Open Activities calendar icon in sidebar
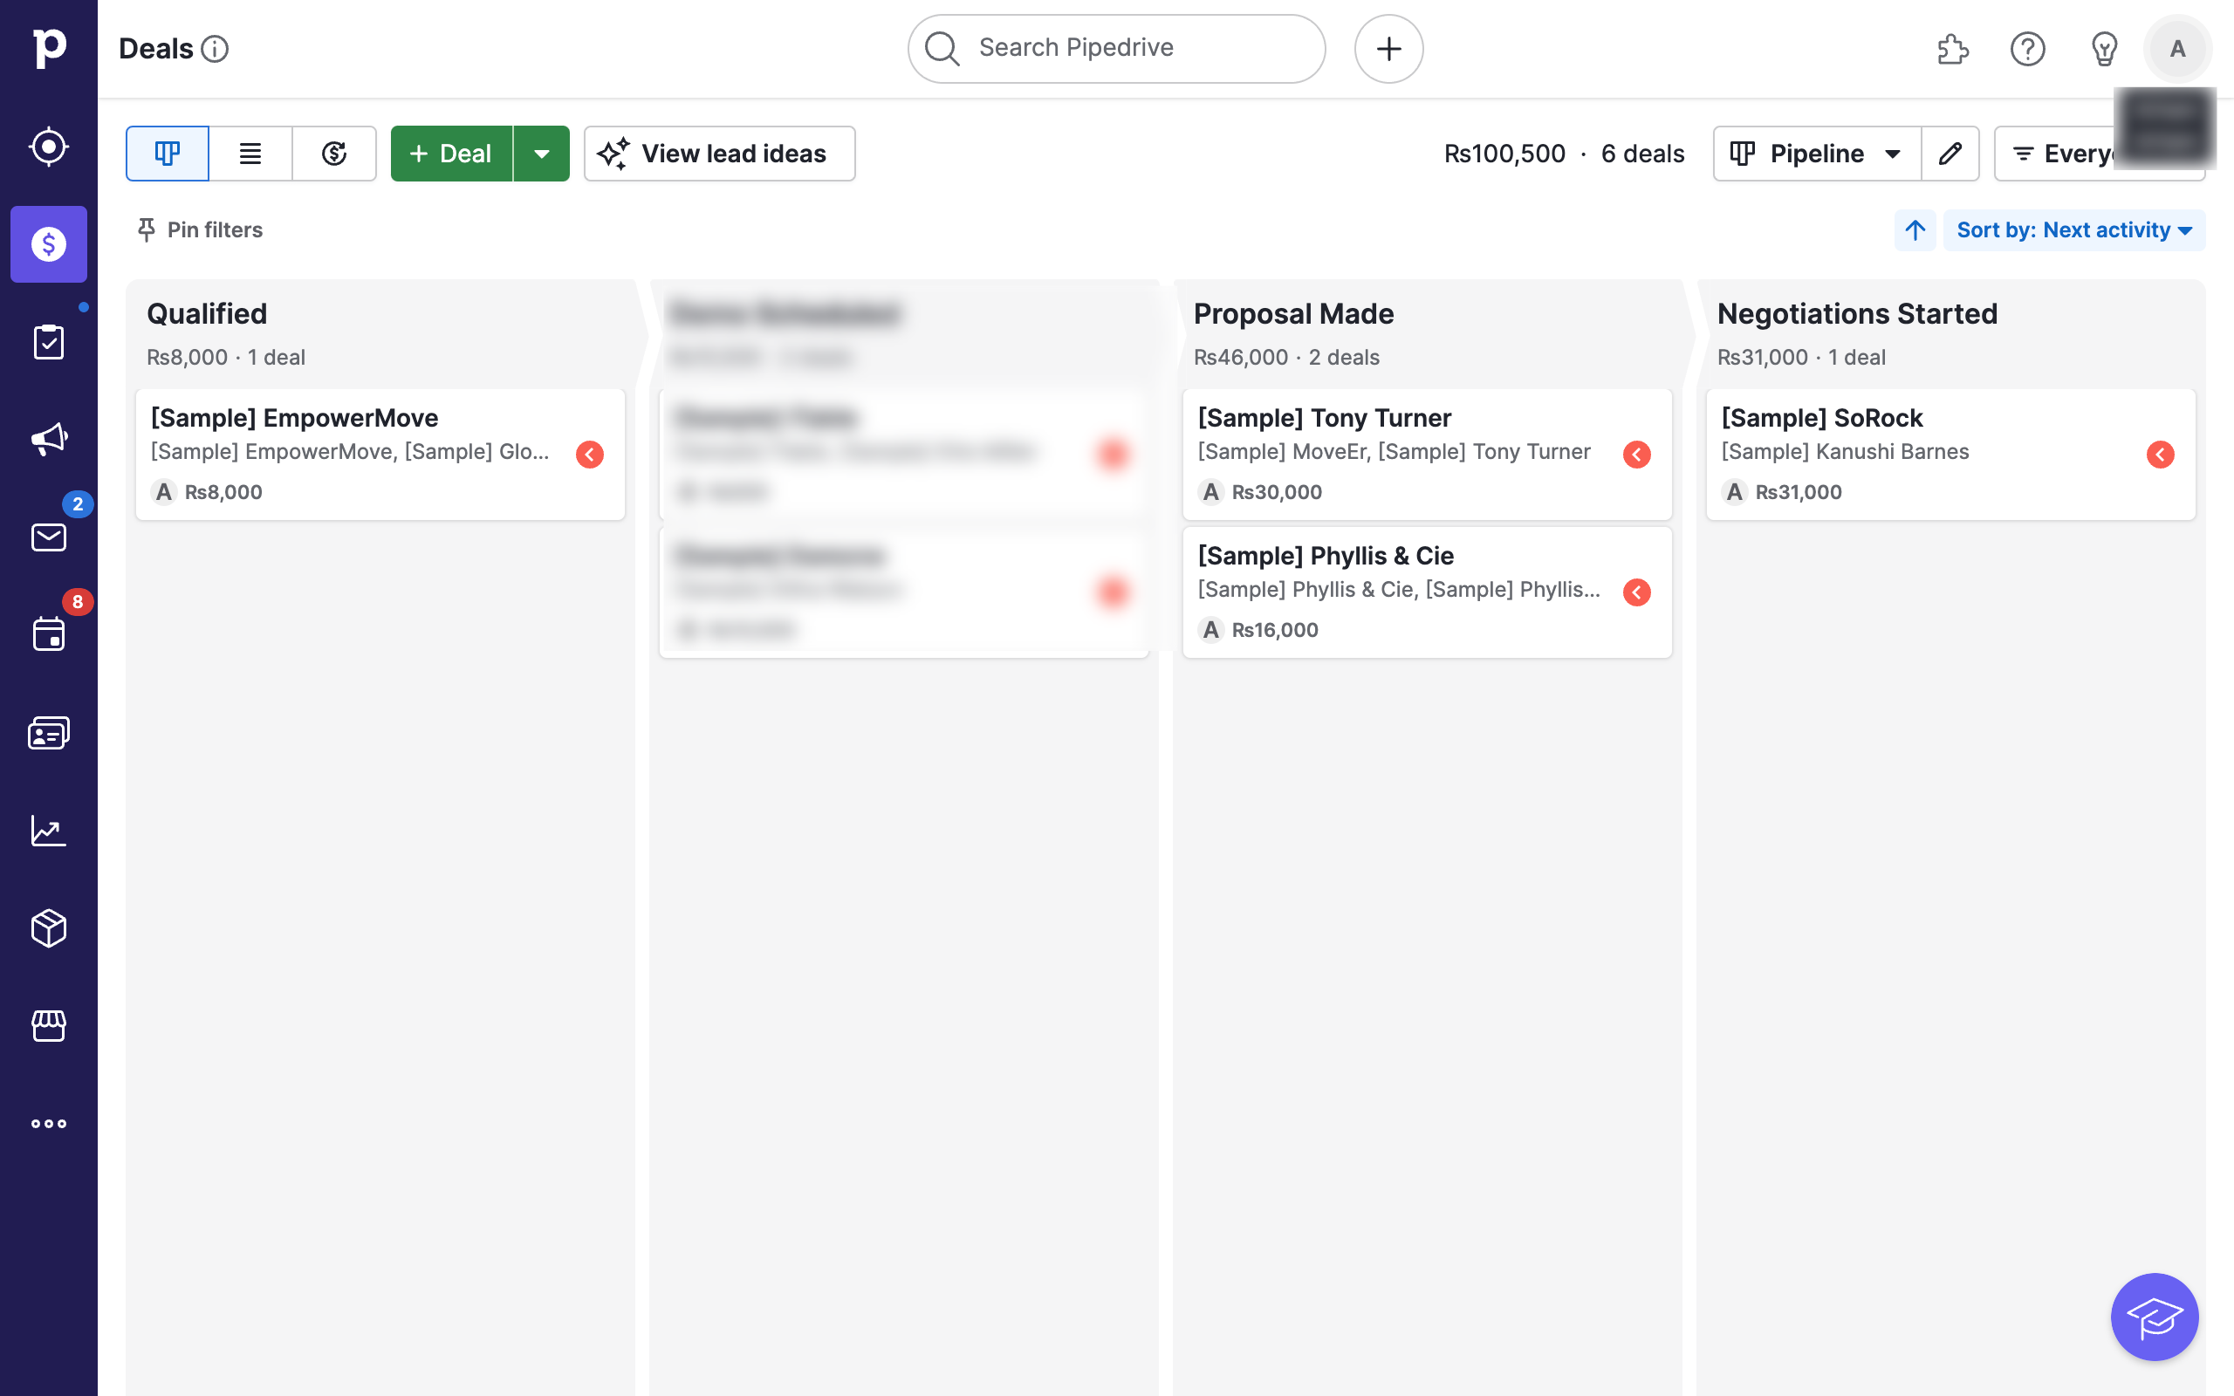This screenshot has width=2234, height=1396. pyautogui.click(x=48, y=634)
